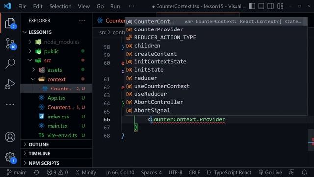
Task: Expand the assets folder
Action: click(56, 70)
